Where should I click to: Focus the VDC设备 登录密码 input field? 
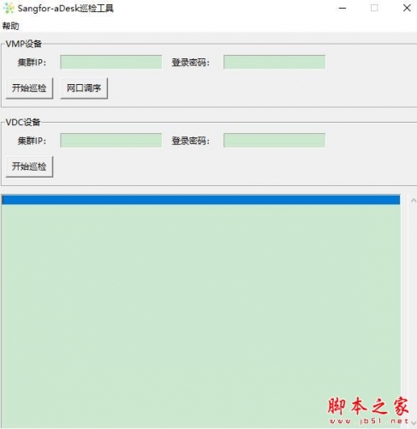pos(274,141)
